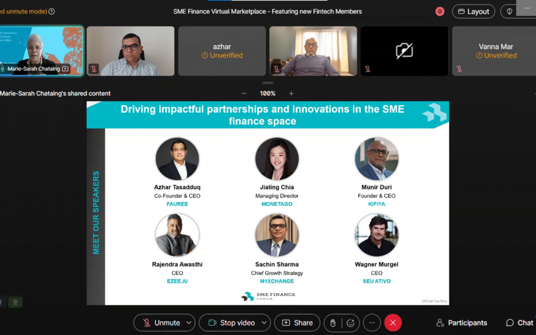Click Azhar Tasadduq speaker photo in slide

coord(177,159)
